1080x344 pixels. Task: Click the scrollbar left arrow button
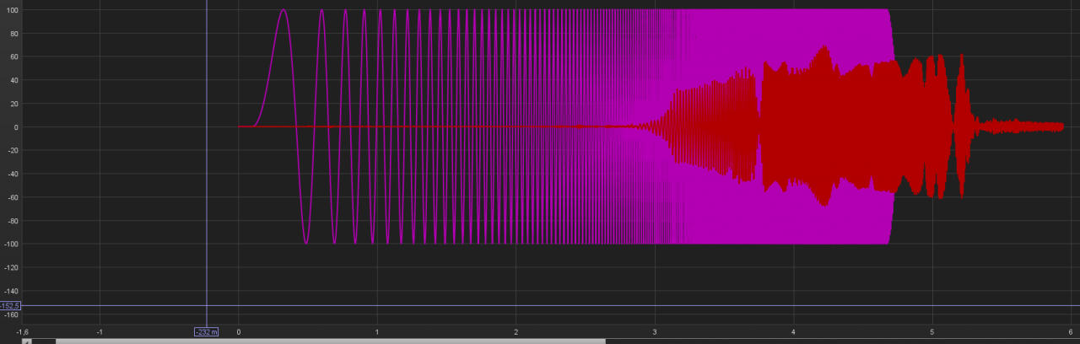click(26, 341)
